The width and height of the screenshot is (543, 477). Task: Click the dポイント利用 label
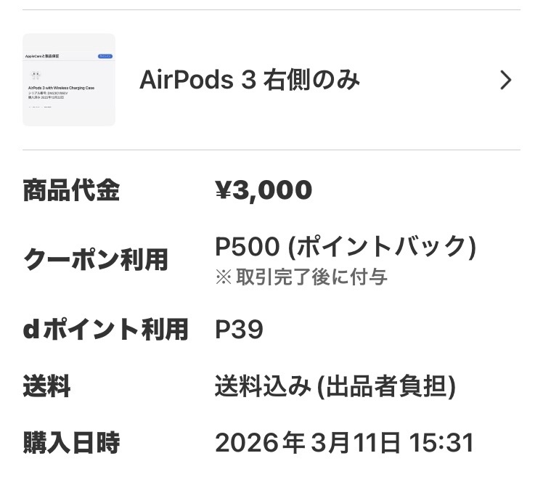(105, 330)
